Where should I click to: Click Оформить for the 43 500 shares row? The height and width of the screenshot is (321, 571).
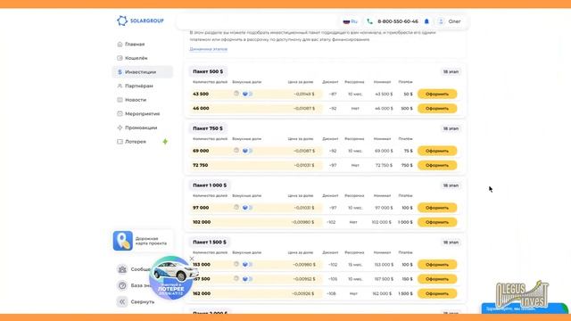(x=437, y=94)
